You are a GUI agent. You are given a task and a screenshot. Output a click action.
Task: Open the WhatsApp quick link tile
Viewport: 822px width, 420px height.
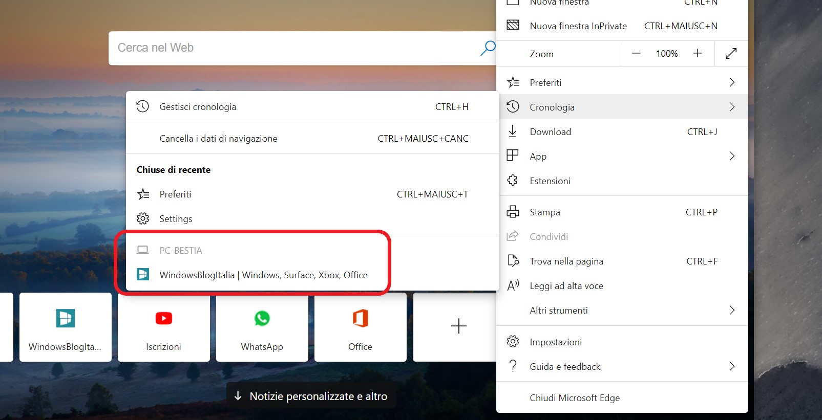(x=262, y=327)
